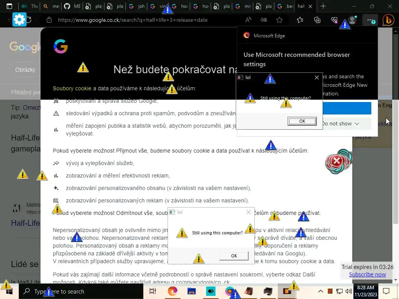The width and height of the screenshot is (399, 299).
Task: Click the heading "Než budete pokračovat"
Action: [175, 69]
